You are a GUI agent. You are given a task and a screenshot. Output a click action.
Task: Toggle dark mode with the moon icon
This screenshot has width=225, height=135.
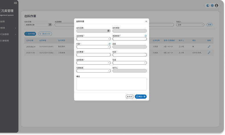208,5
